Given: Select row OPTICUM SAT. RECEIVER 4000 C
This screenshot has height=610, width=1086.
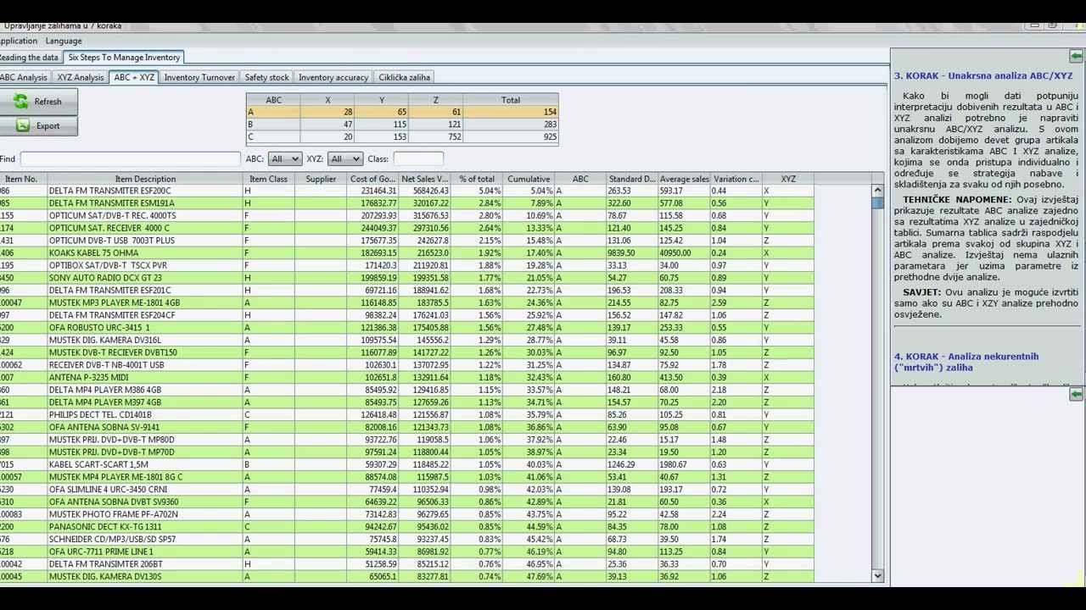Looking at the screenshot, I should [x=407, y=228].
